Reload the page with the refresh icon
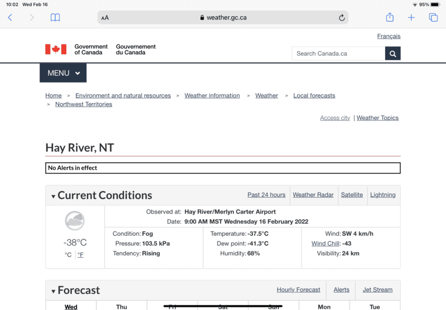446x310 pixels. (x=342, y=18)
